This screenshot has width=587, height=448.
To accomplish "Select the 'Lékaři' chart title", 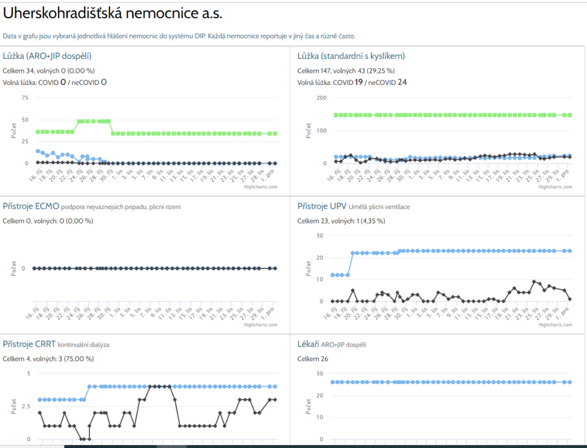I will coord(308,344).
